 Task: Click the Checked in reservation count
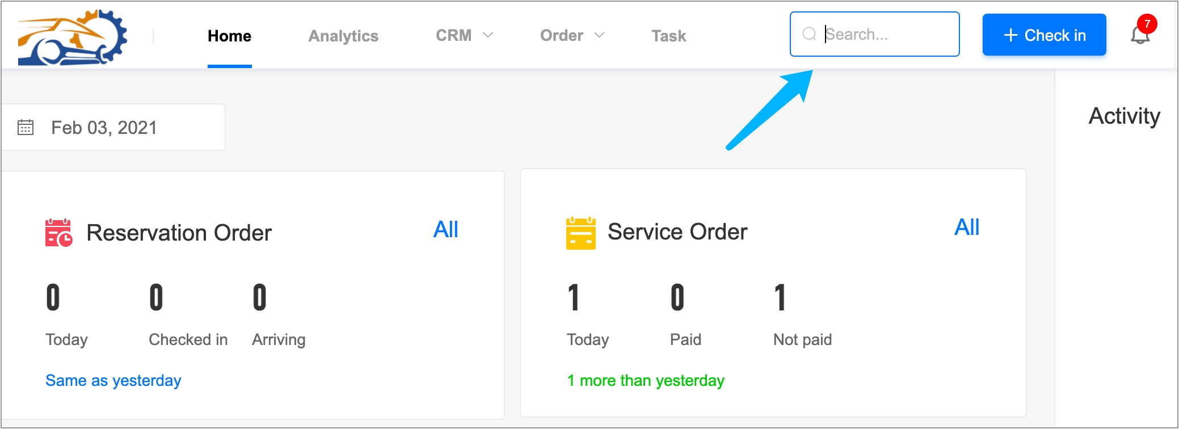pos(156,298)
